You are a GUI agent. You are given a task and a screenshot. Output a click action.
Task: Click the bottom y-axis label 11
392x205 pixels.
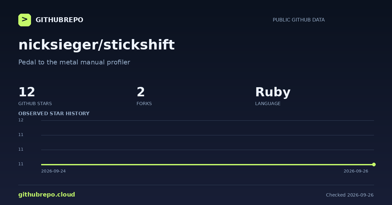(21, 164)
